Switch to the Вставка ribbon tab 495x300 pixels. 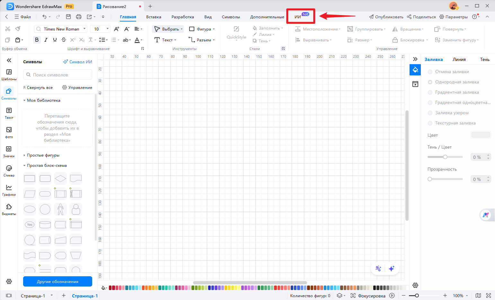pos(154,17)
